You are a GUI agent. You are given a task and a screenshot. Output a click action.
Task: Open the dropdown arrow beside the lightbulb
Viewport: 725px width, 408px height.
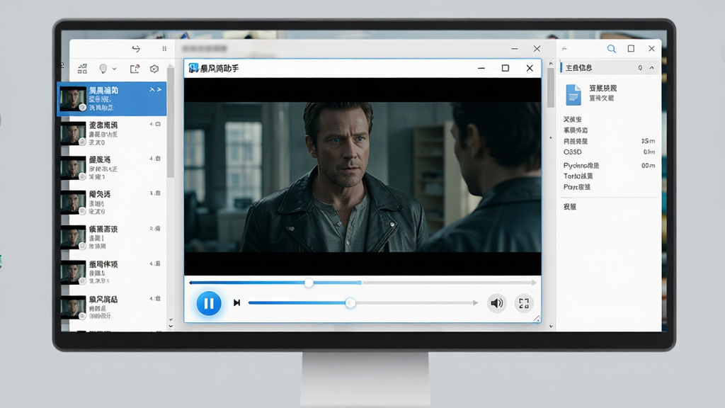(114, 69)
